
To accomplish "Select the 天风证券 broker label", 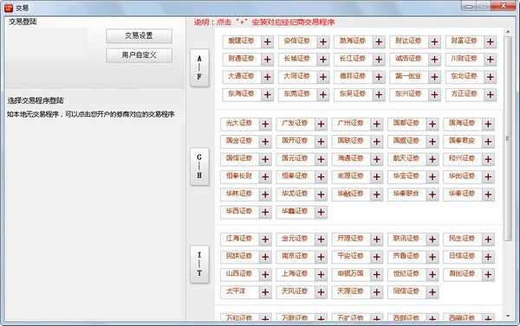I will 295,291.
